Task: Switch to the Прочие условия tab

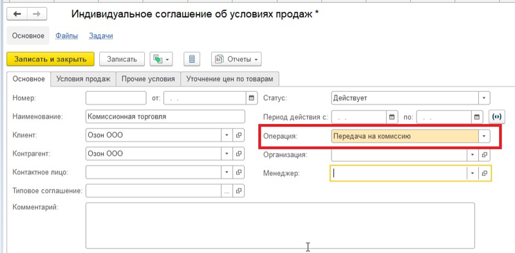Action: click(149, 79)
